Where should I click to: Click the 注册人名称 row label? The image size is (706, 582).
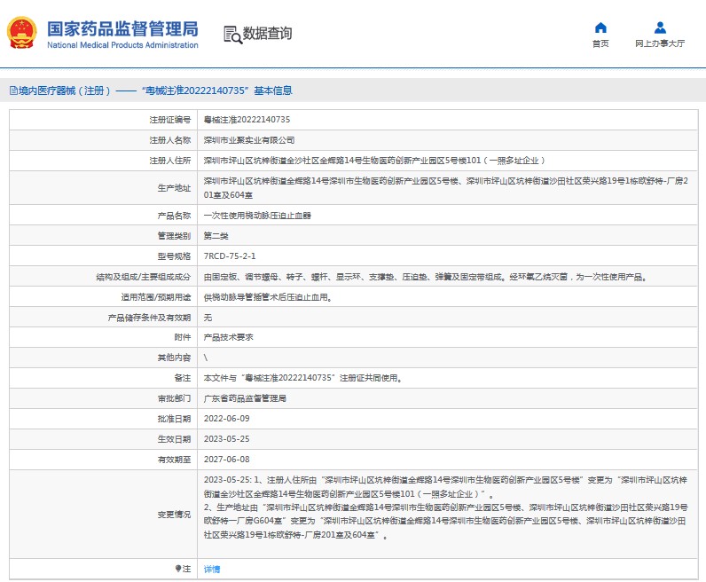coord(169,140)
